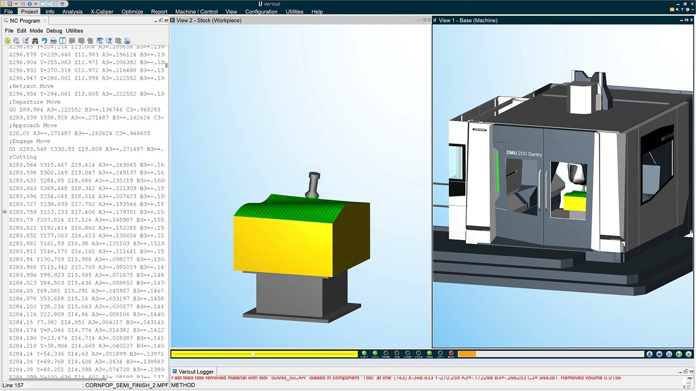Select the Vericut Logger panel tab
The width and height of the screenshot is (696, 391).
pyautogui.click(x=193, y=372)
